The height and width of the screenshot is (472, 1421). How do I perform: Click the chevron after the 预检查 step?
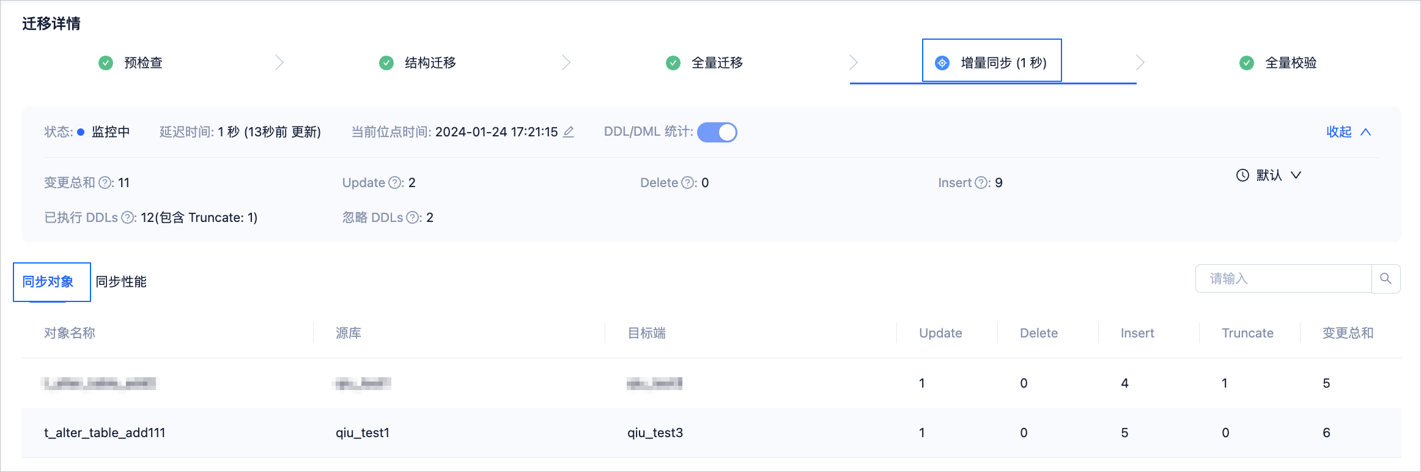[279, 62]
